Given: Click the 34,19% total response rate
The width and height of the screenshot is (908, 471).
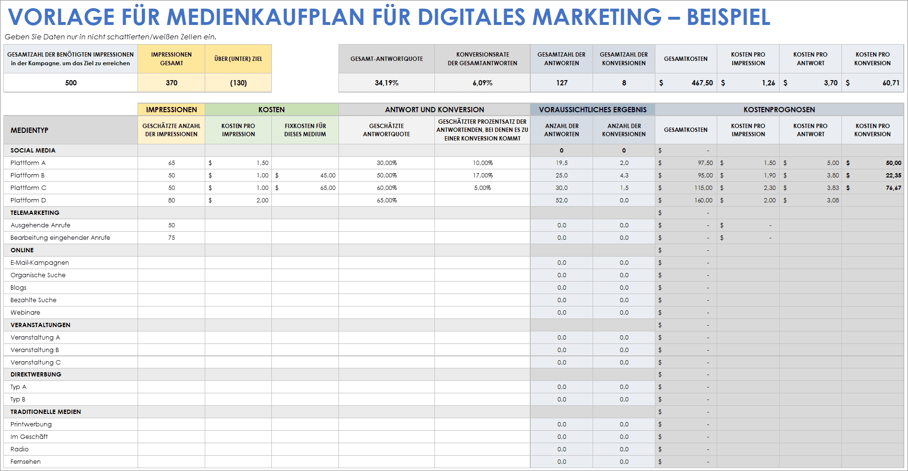Looking at the screenshot, I should click(x=386, y=82).
